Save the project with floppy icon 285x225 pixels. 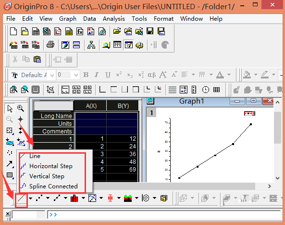coord(150,31)
